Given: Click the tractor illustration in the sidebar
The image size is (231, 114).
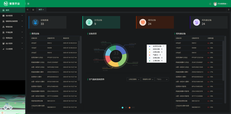Looking at the screenshot, I should tap(8, 106).
